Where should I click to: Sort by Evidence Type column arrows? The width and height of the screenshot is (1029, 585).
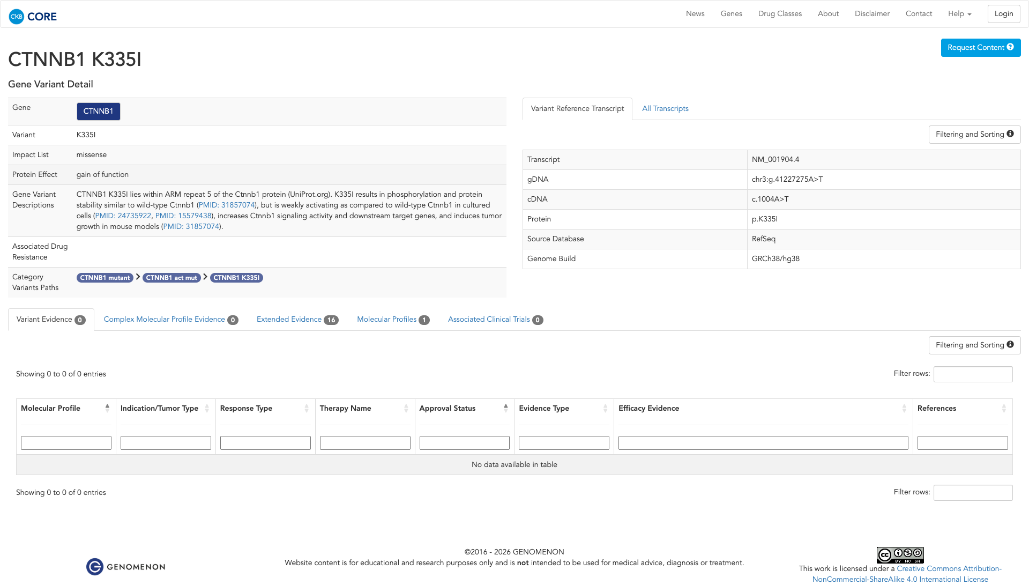tap(605, 409)
